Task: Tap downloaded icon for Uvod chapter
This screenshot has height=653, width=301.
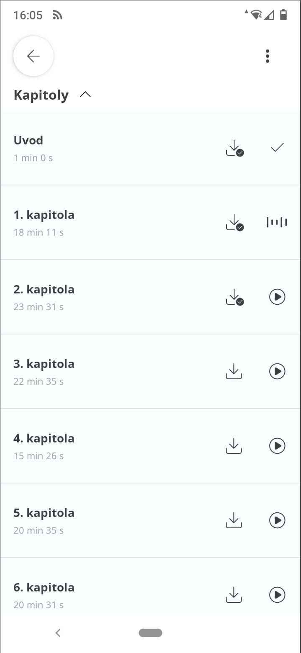Action: pos(235,148)
